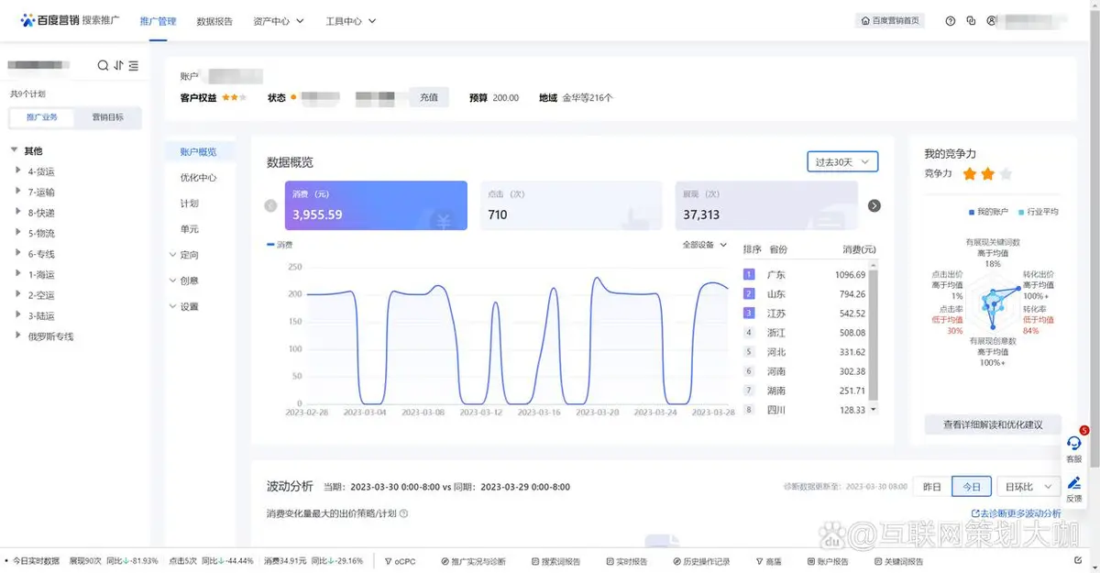Click 查看详细解读和优化建议 button

click(x=993, y=424)
